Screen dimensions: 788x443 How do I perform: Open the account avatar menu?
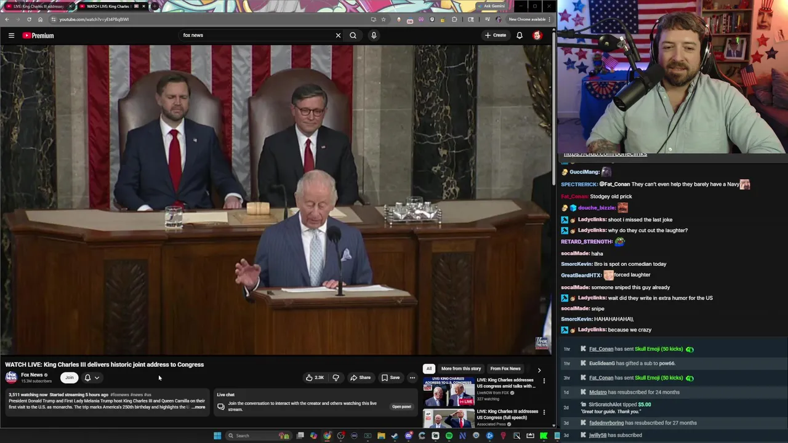point(537,35)
